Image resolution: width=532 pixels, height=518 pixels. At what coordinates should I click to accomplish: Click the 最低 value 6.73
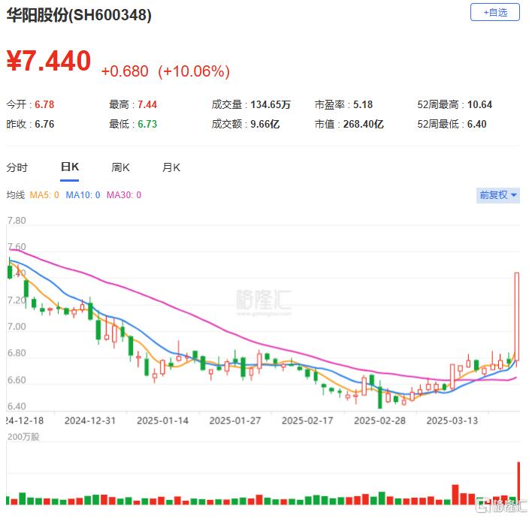(147, 124)
